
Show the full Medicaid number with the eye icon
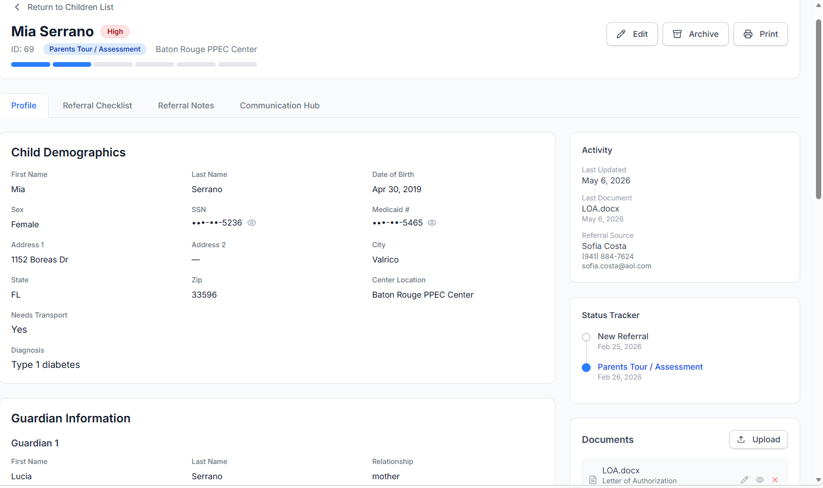pos(432,223)
